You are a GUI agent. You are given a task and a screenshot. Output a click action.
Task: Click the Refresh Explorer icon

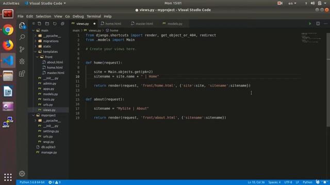tap(55, 24)
